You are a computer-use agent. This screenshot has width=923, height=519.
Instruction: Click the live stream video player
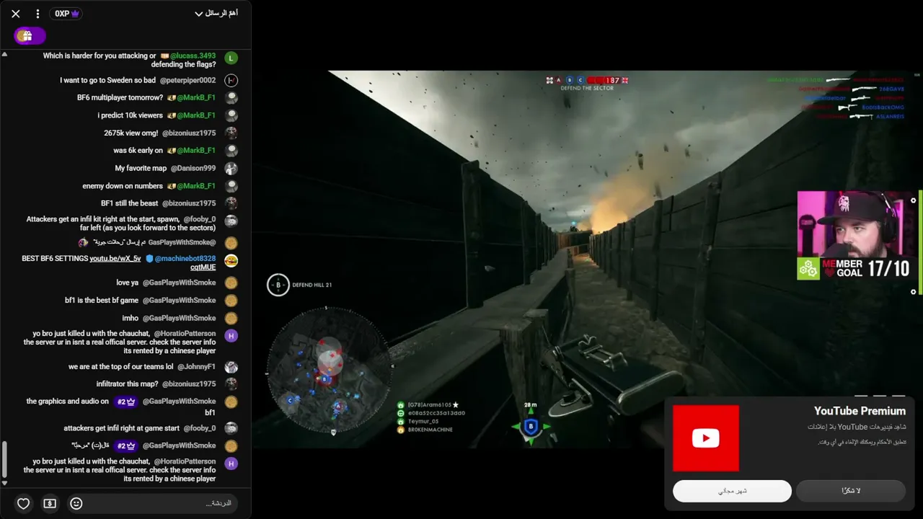pyautogui.click(x=587, y=259)
